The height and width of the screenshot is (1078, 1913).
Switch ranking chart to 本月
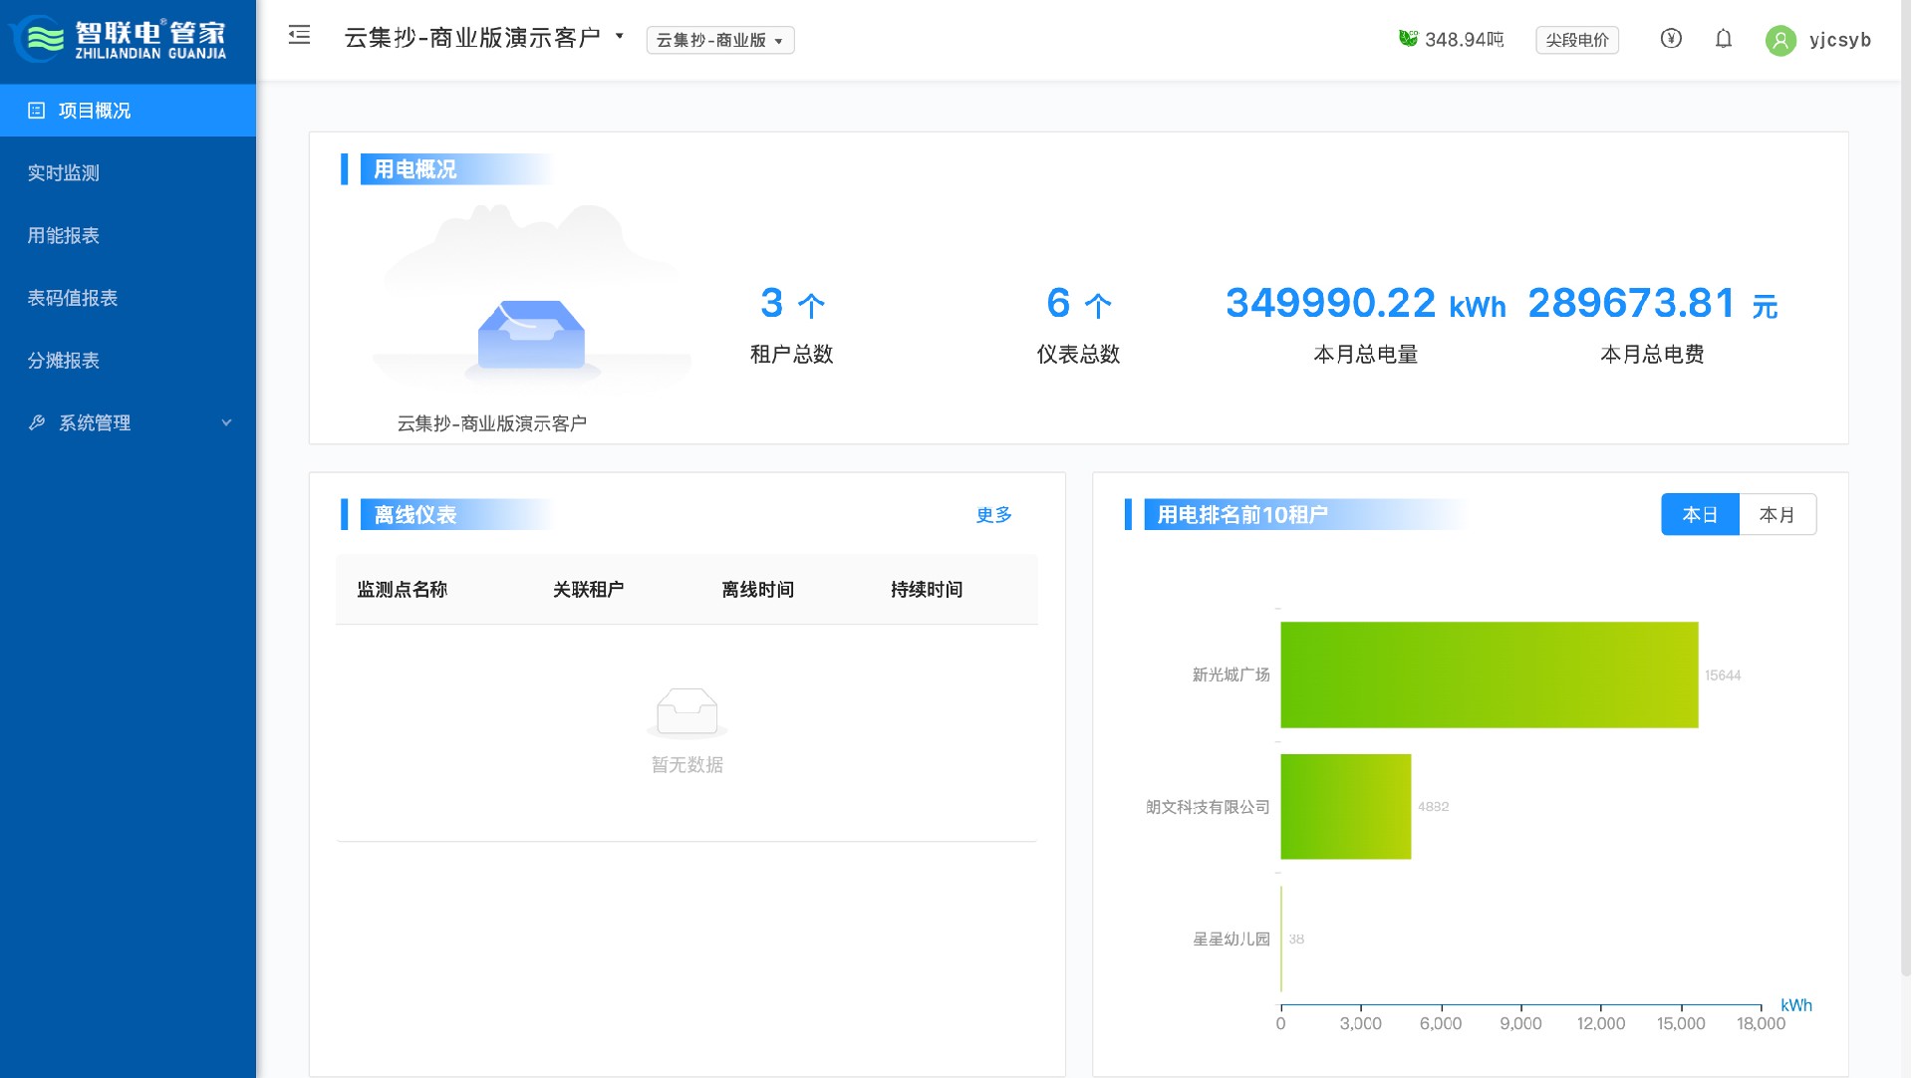(x=1776, y=515)
